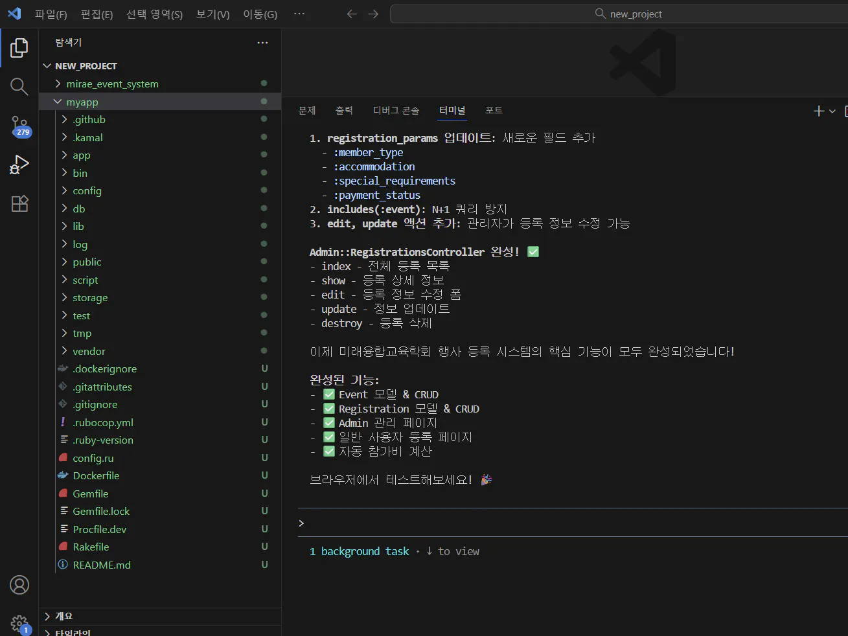The image size is (848, 636).
Task: Expand the 개요 outline section
Action: [x=63, y=616]
